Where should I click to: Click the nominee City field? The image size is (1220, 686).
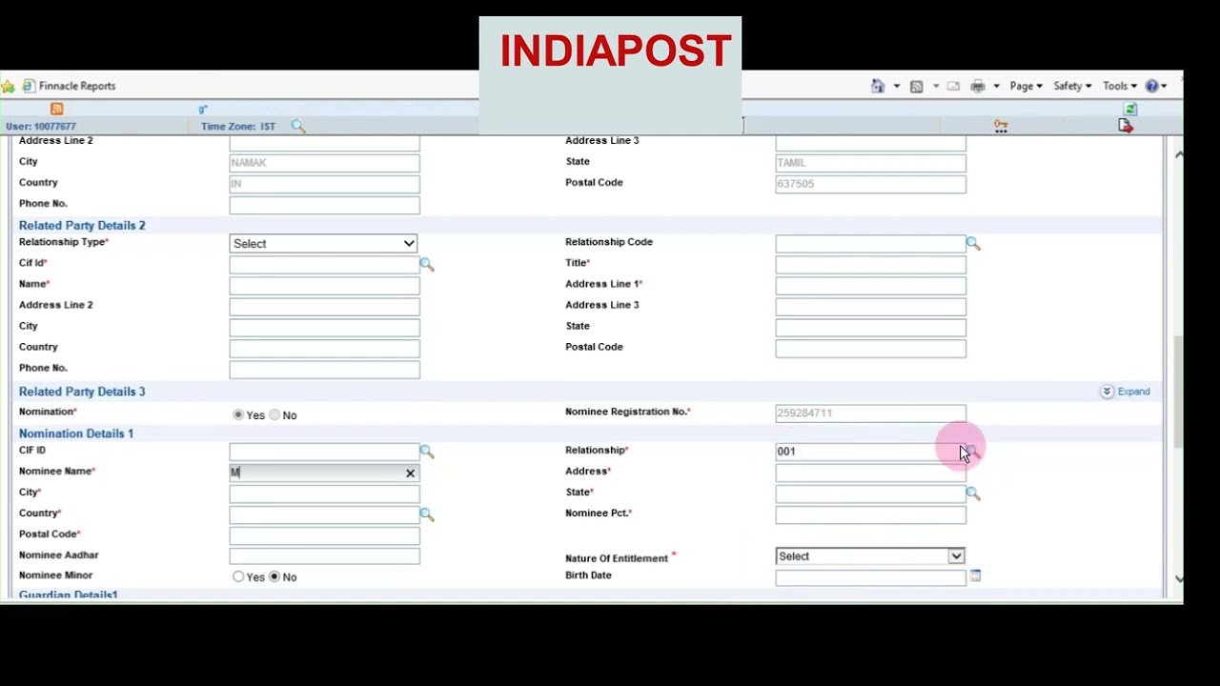click(x=324, y=494)
